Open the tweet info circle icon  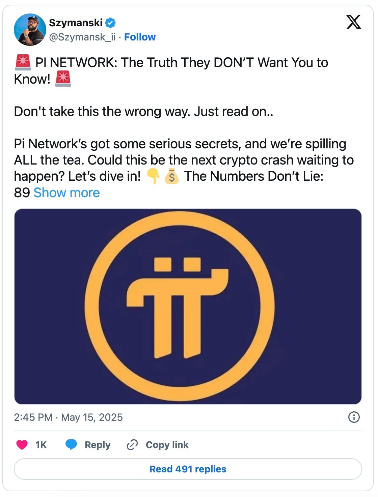click(x=353, y=417)
